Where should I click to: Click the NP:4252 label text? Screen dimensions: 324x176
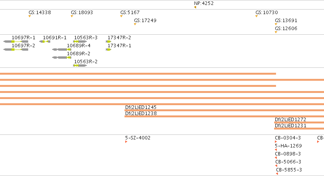tap(204, 3)
